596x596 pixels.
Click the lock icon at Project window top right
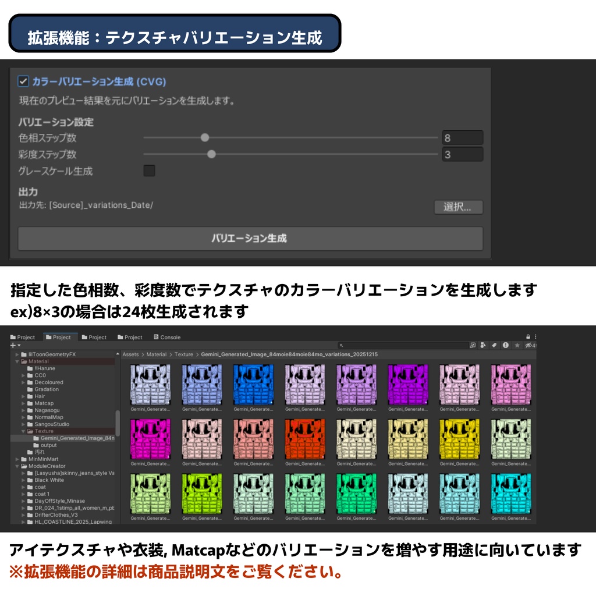click(x=528, y=336)
